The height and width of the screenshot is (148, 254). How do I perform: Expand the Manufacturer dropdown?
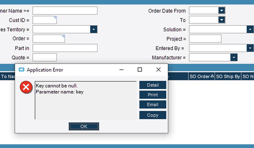233,57
